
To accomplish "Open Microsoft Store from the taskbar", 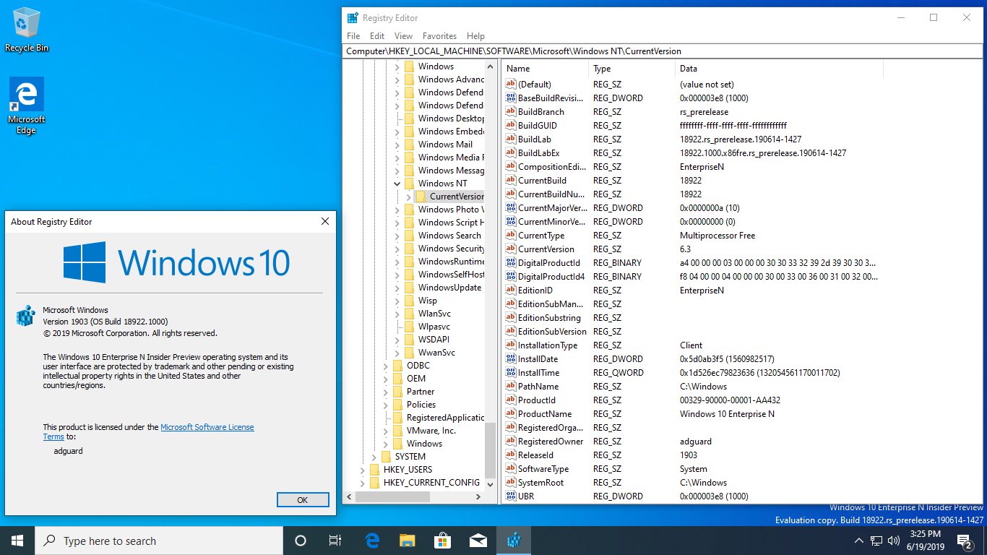I will click(x=443, y=541).
